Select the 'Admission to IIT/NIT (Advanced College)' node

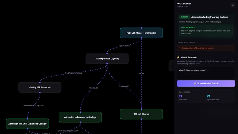27,124
